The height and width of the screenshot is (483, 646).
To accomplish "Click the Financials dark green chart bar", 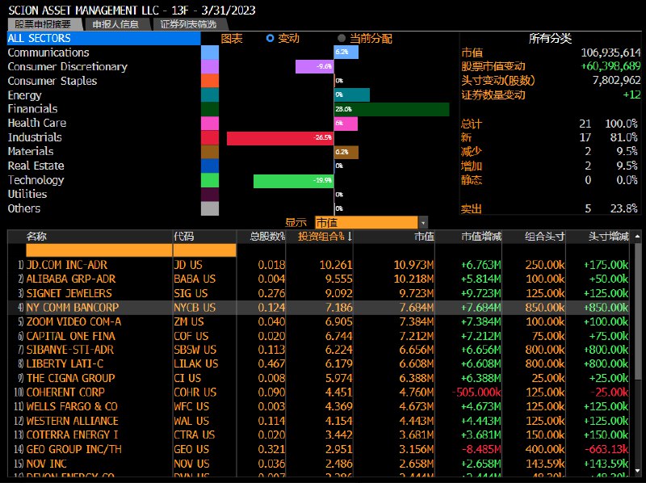I will pyautogui.click(x=392, y=109).
